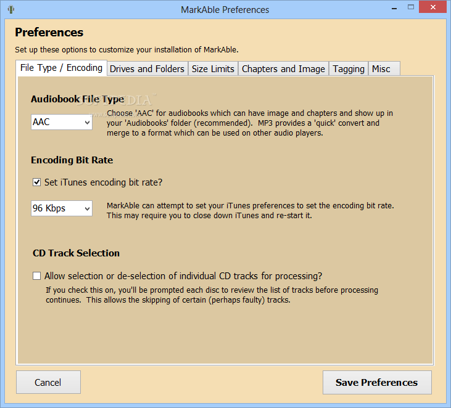Click the 'Choose AAC for audiobooks' explanation text
The height and width of the screenshot is (408, 451).
tap(250, 123)
